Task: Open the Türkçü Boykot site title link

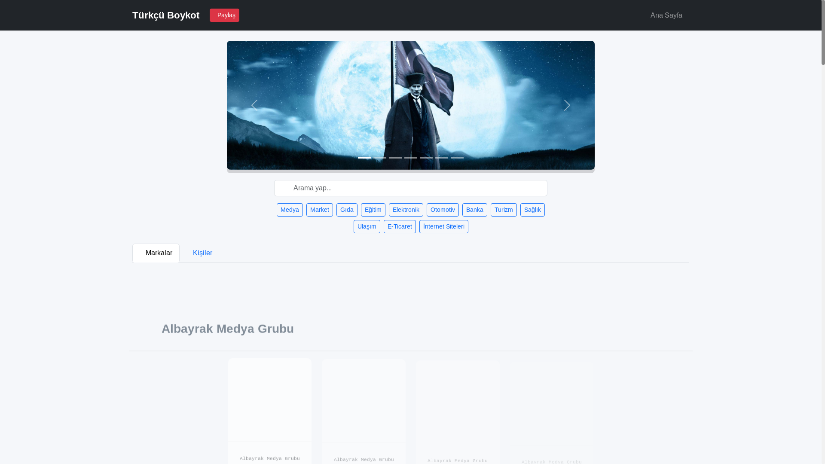Action: pyautogui.click(x=166, y=15)
